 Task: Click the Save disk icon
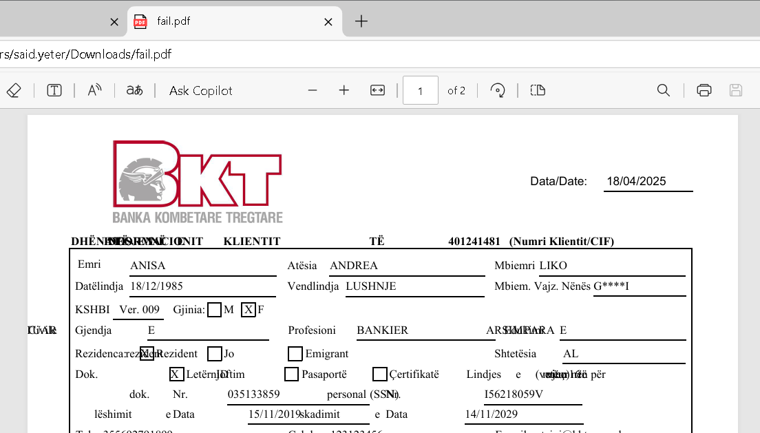pyautogui.click(x=735, y=90)
